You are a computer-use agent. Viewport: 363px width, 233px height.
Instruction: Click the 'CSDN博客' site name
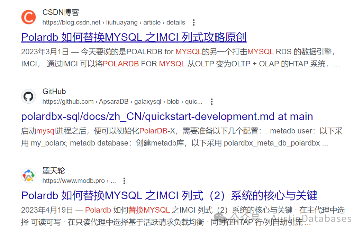(x=61, y=12)
